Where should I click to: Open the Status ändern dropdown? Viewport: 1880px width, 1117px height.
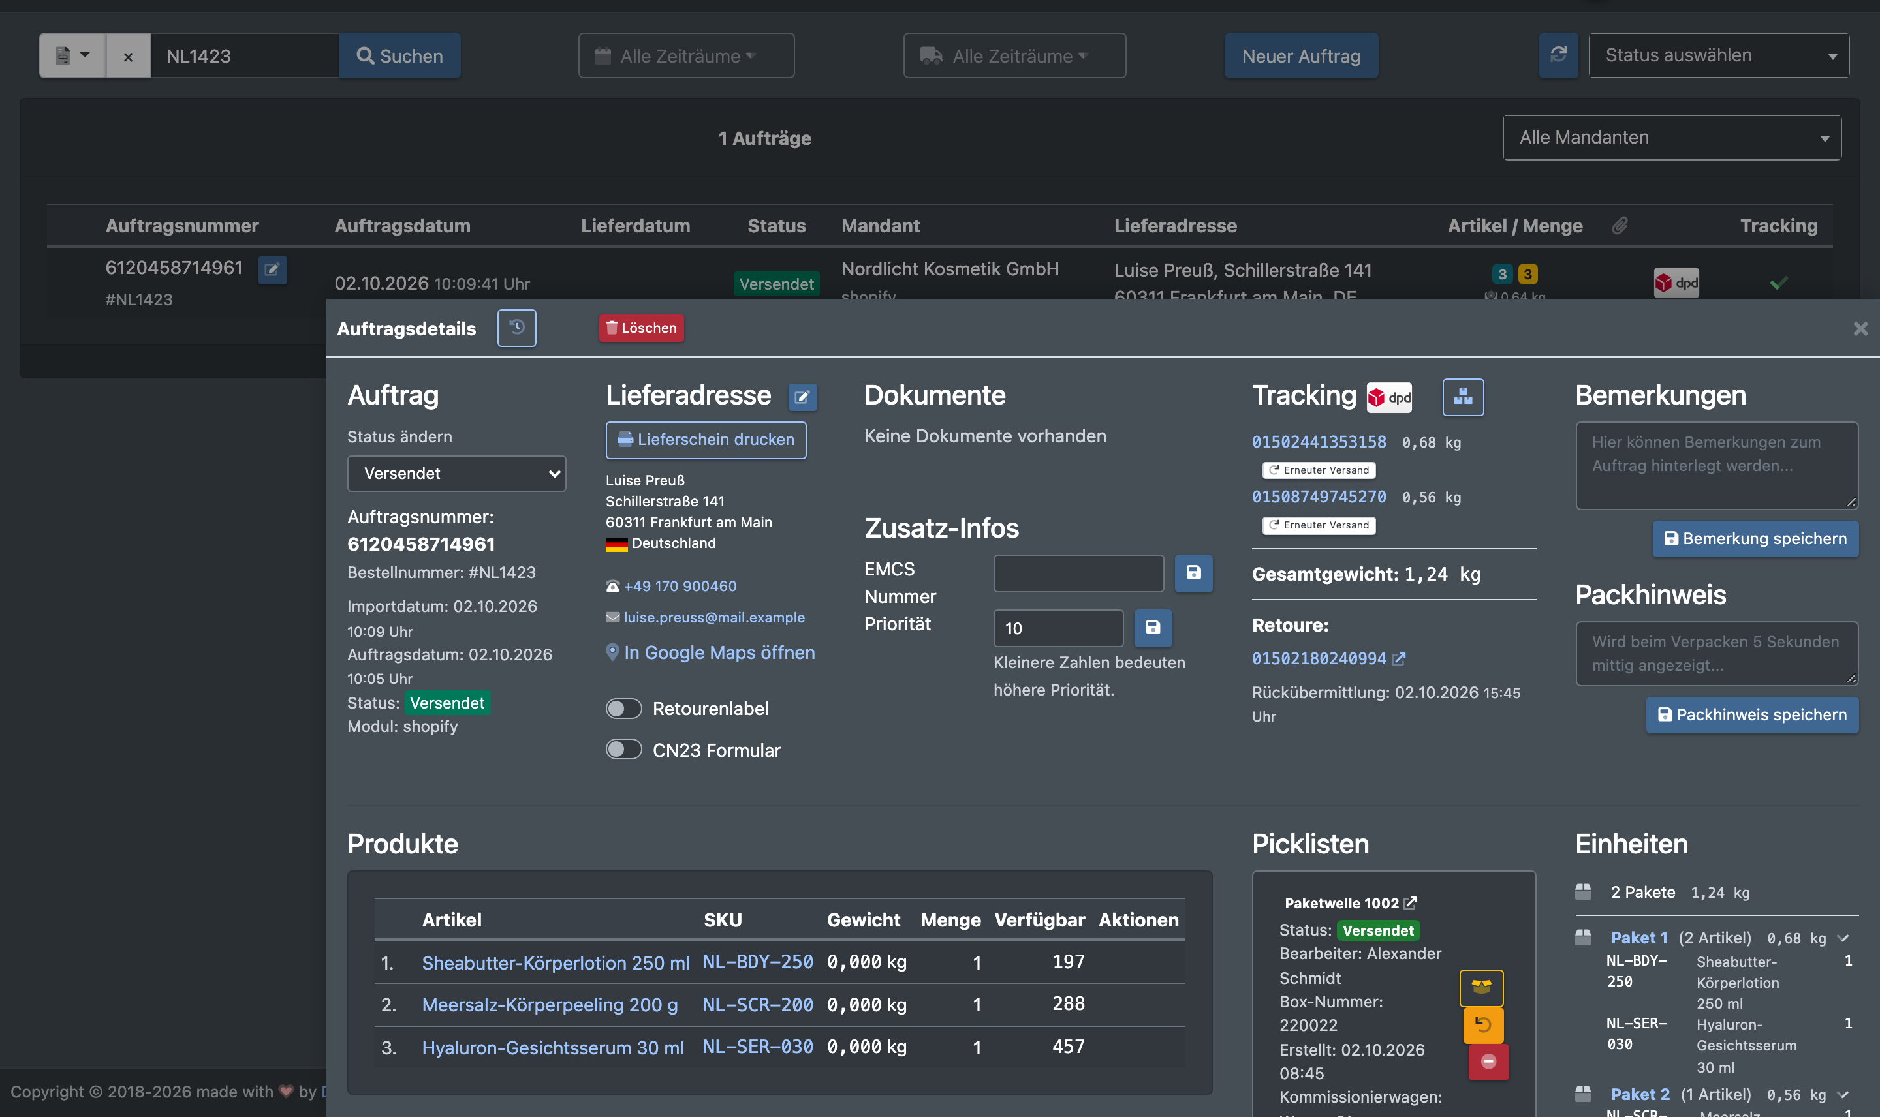coord(456,474)
